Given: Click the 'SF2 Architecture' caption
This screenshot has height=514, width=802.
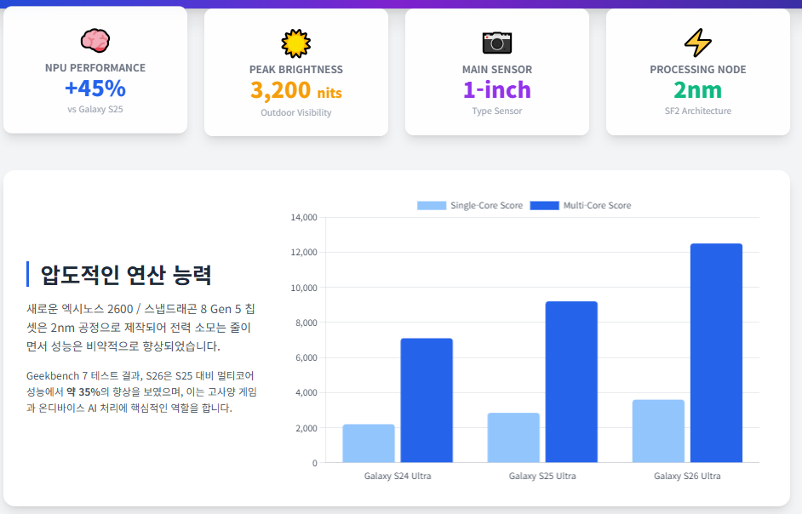Looking at the screenshot, I should [x=698, y=111].
